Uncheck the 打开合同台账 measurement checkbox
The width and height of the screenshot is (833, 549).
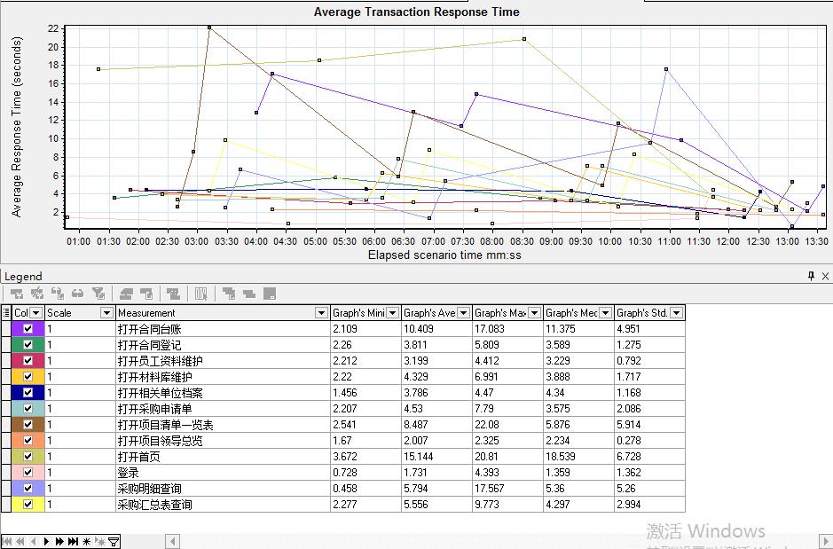click(28, 328)
